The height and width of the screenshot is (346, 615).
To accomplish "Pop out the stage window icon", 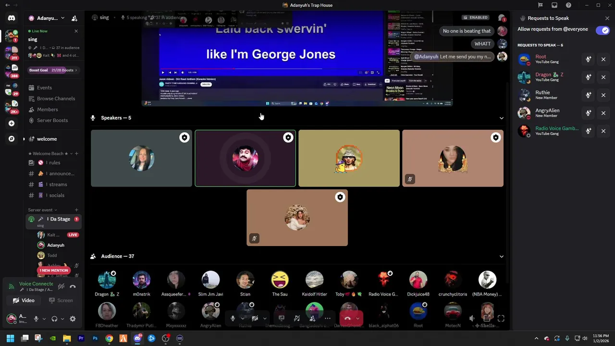I will pos(486,318).
